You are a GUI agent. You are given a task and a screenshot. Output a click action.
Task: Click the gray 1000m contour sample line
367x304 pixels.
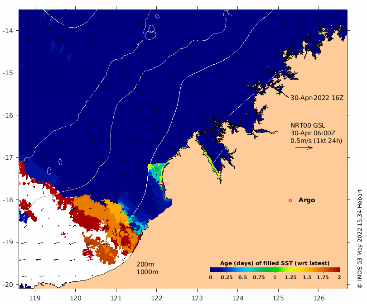tap(144, 277)
